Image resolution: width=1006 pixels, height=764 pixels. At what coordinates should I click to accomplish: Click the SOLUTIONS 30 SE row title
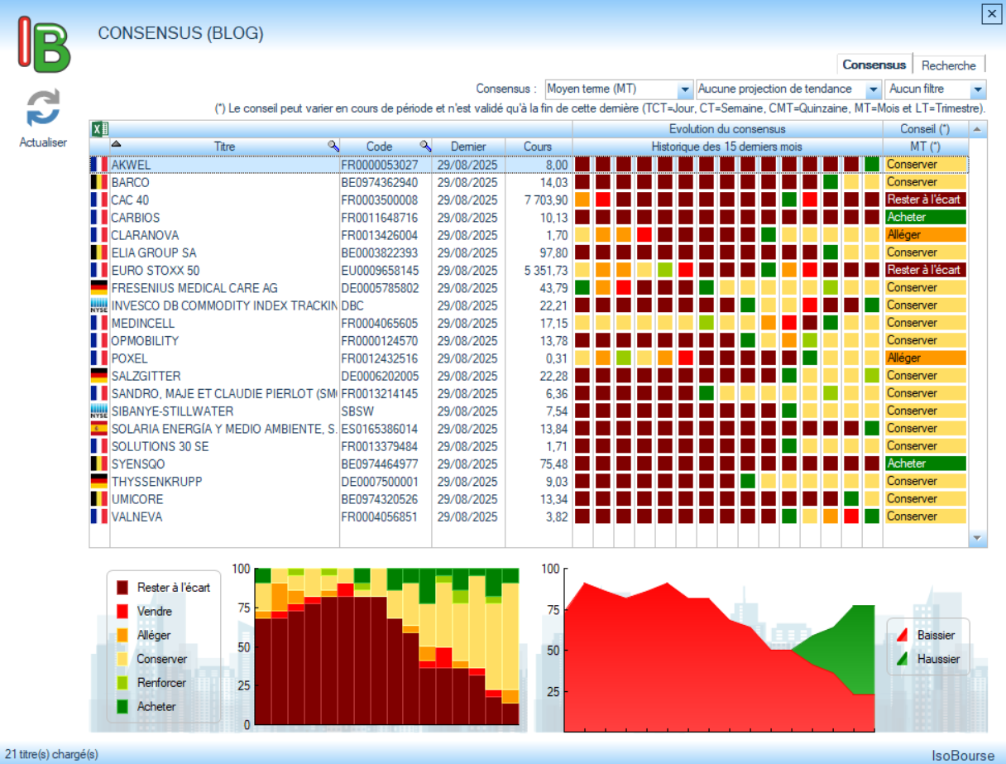point(160,446)
